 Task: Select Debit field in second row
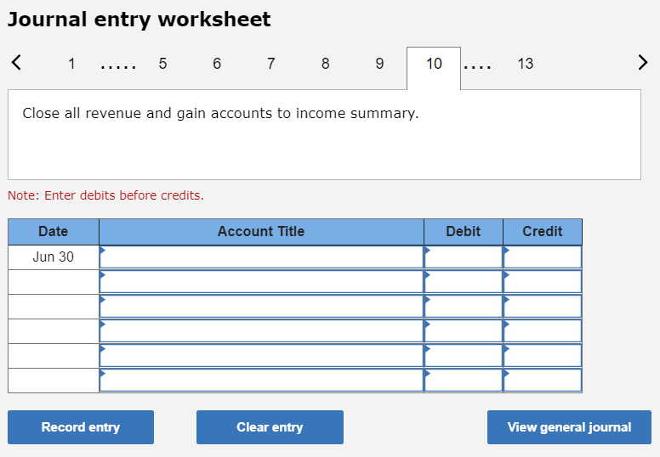[x=464, y=282]
